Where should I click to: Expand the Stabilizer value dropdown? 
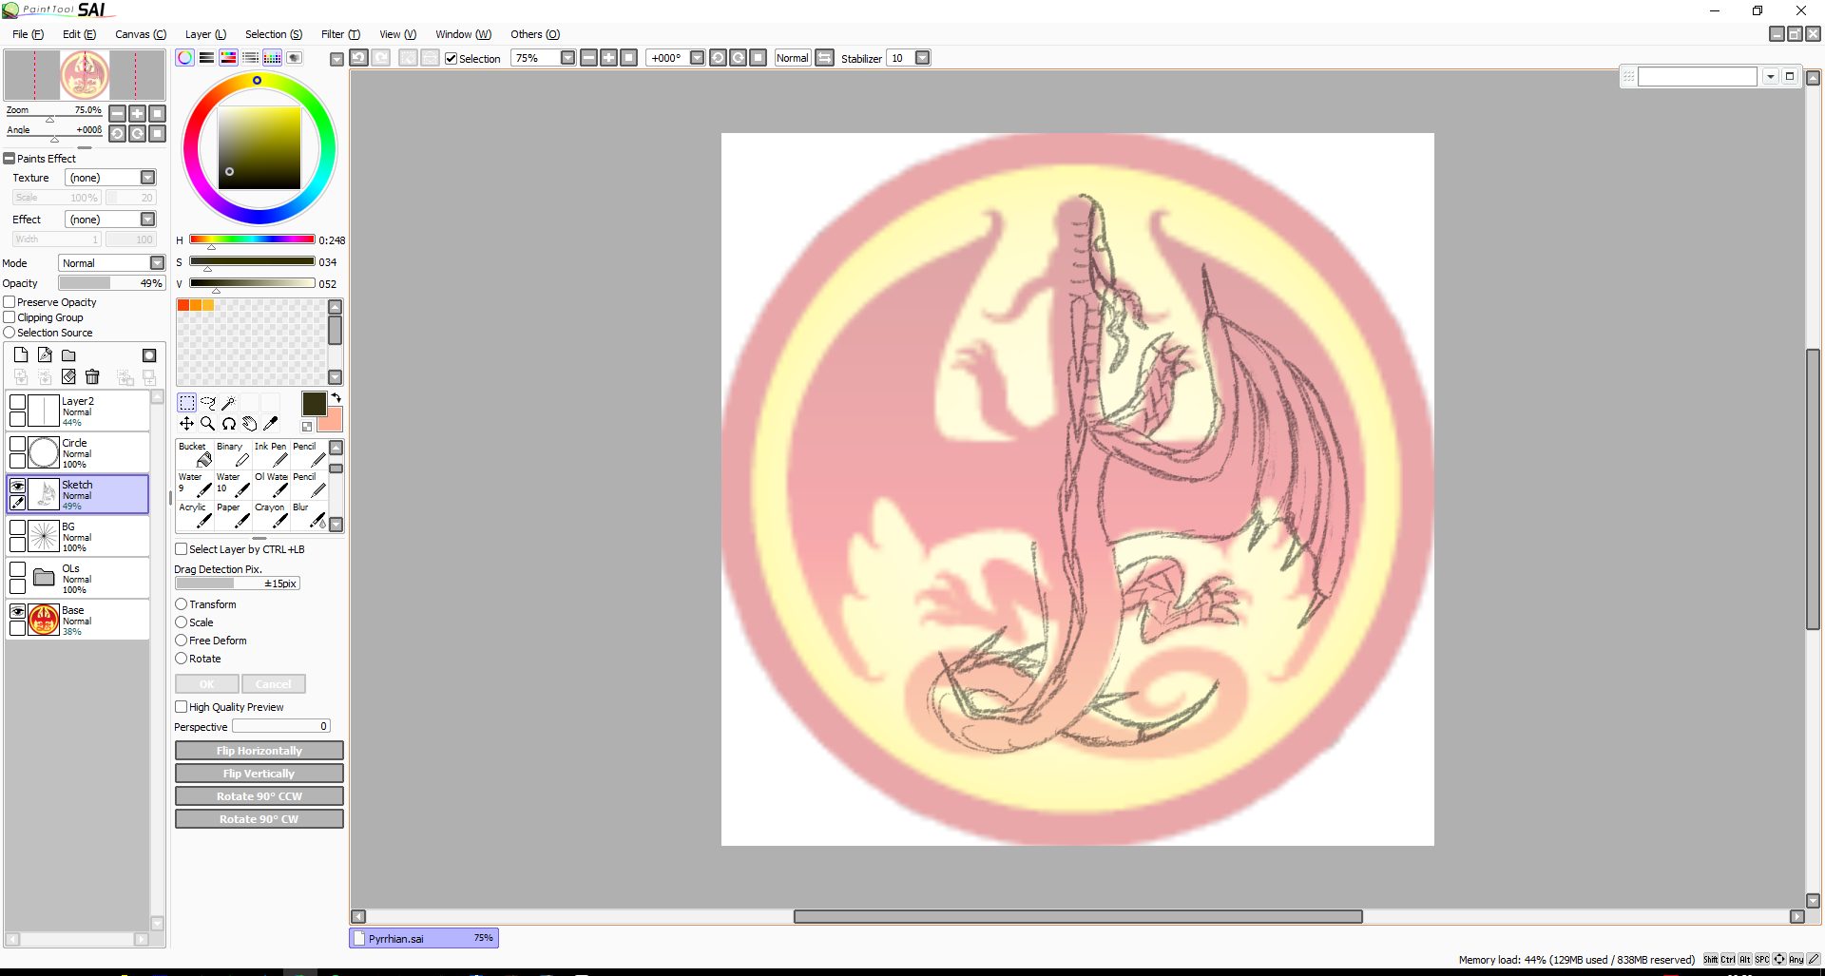tap(922, 58)
